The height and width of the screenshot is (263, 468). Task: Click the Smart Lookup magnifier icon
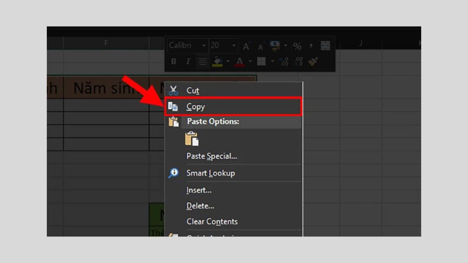point(173,173)
